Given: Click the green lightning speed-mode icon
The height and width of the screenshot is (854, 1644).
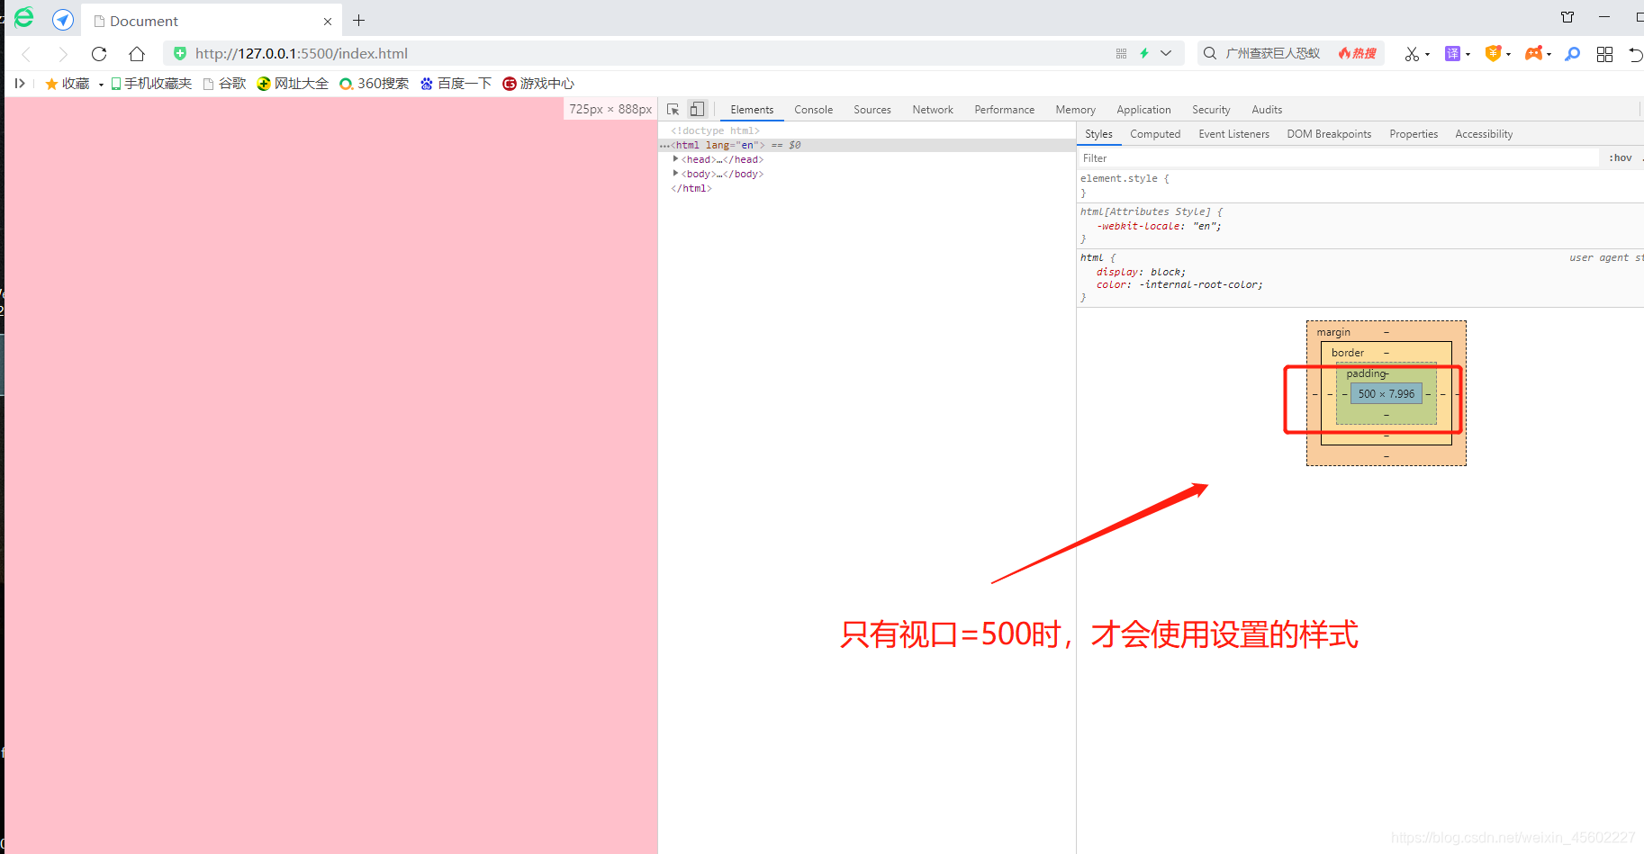Looking at the screenshot, I should tap(1144, 54).
